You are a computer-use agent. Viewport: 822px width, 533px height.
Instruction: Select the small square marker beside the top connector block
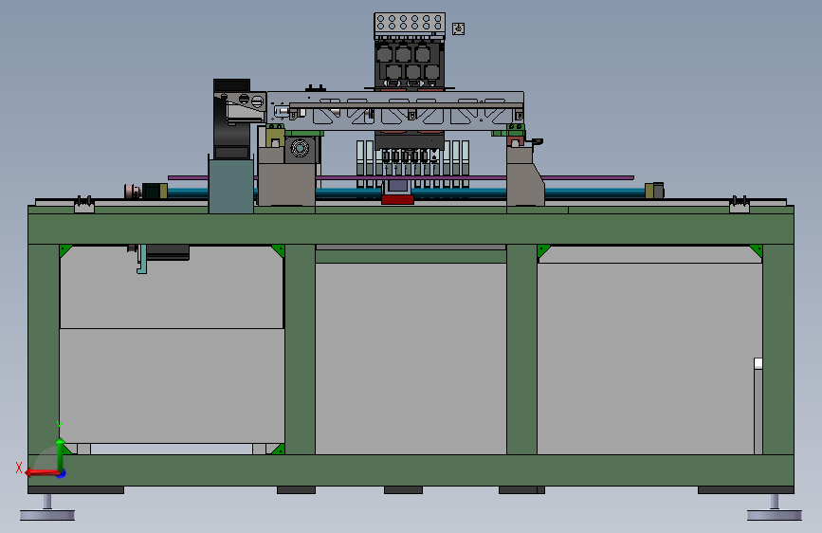458,28
